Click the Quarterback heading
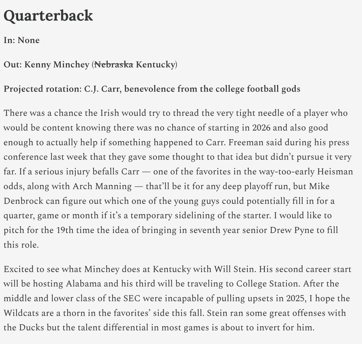The width and height of the screenshot is (362, 344). (48, 16)
